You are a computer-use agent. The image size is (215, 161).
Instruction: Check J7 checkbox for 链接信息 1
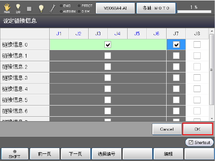[176, 55]
